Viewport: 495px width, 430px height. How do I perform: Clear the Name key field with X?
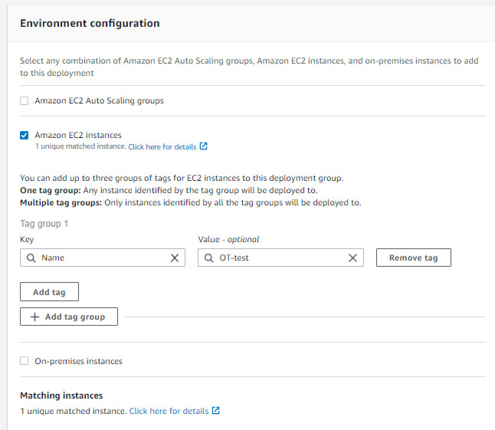pyautogui.click(x=175, y=258)
